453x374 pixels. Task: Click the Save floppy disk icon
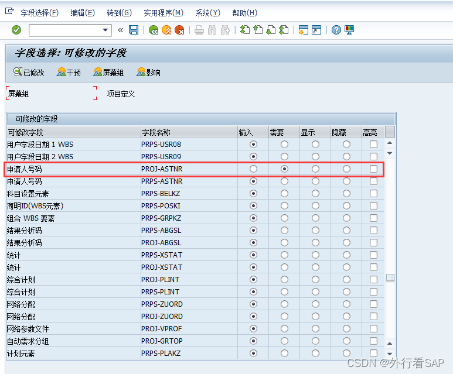click(x=134, y=30)
